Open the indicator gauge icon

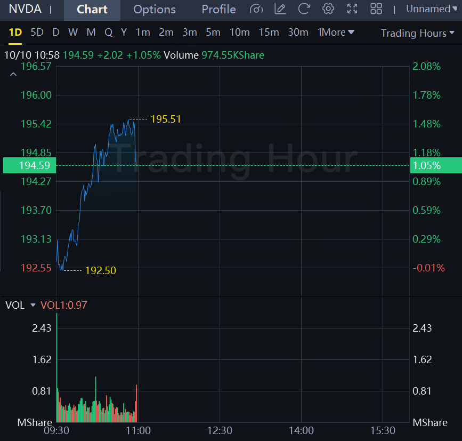click(256, 9)
